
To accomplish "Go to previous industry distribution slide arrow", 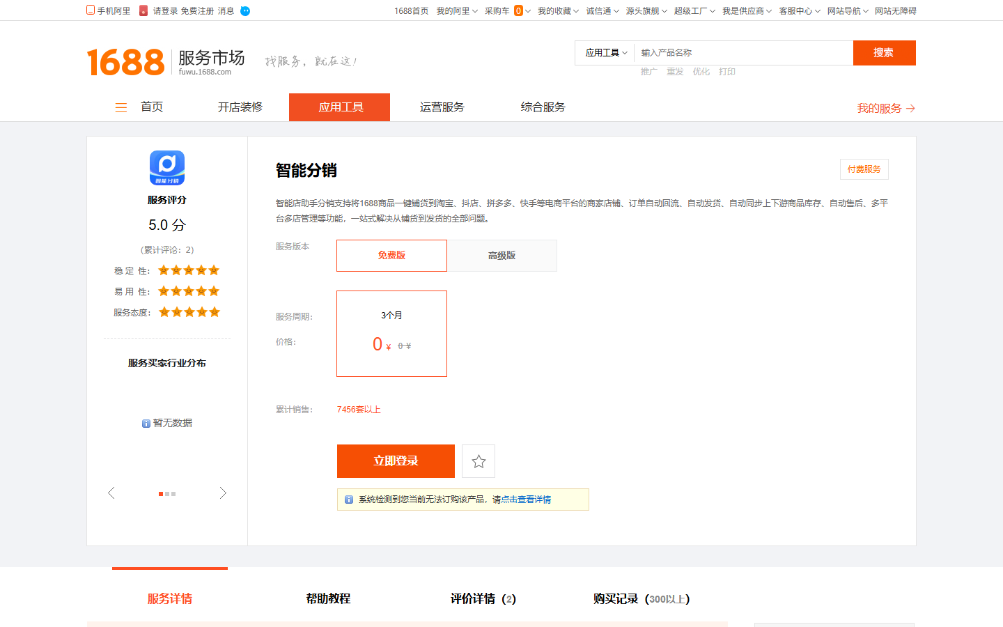I will [111, 493].
